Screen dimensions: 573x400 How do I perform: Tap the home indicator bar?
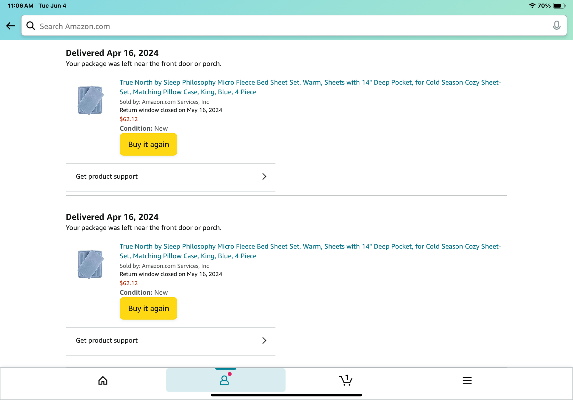[286, 395]
